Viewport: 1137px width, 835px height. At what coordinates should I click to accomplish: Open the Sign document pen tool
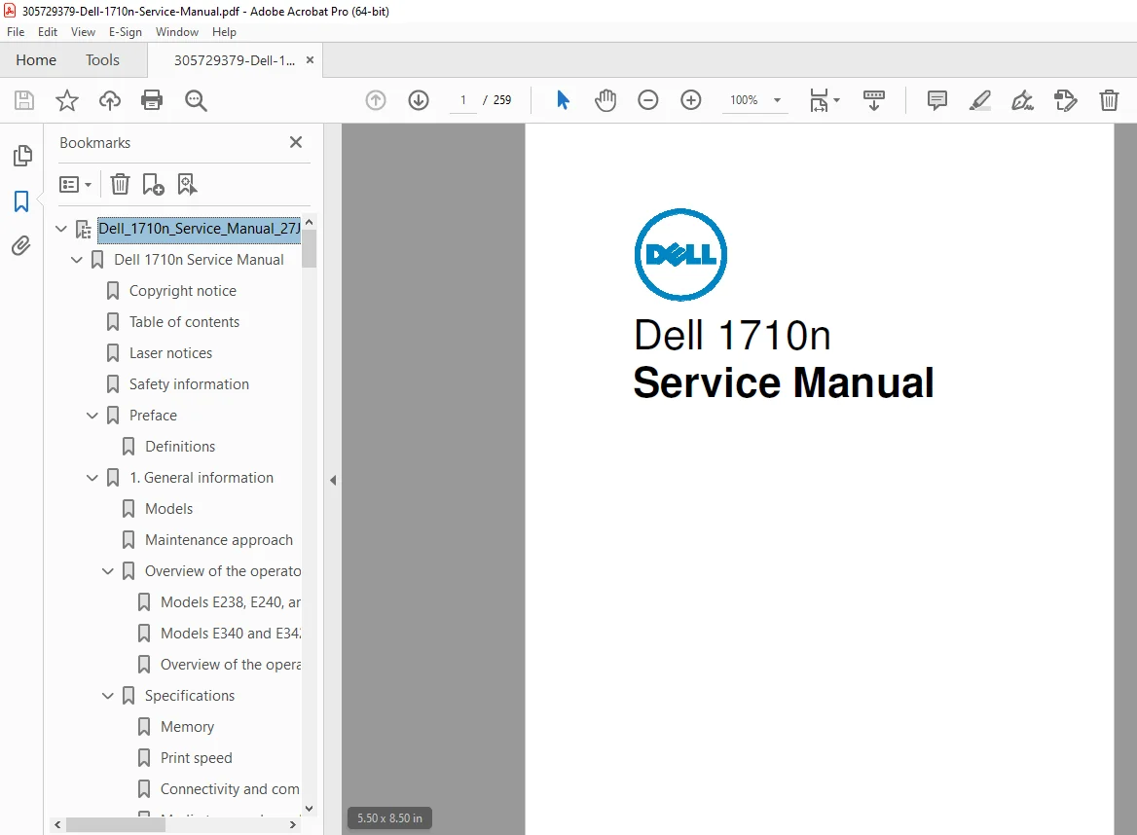tap(1022, 100)
